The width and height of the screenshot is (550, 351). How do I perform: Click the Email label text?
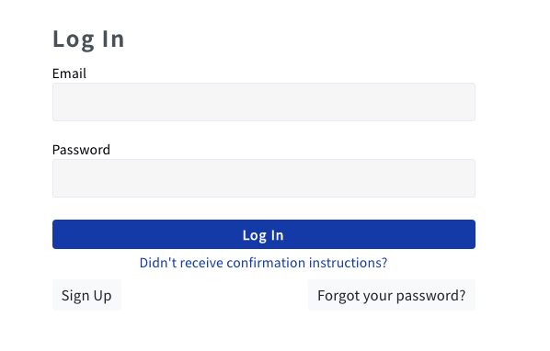pos(69,74)
